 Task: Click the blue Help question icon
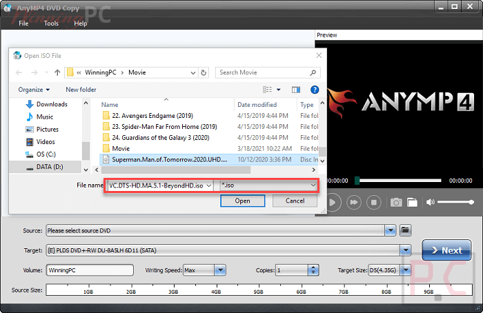coord(315,90)
